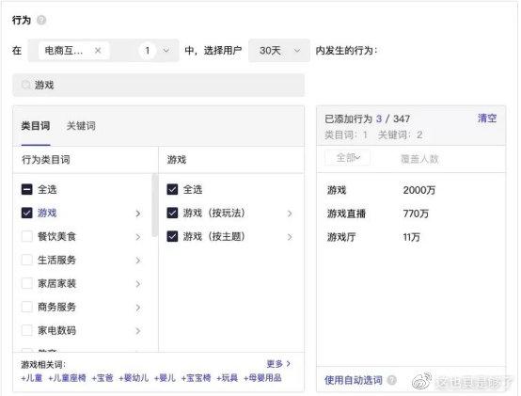
Task: Click the 覆盖人数 column header
Action: click(x=419, y=159)
